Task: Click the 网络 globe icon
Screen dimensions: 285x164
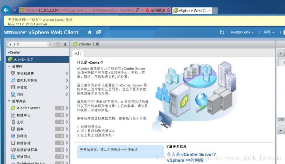Action: pyautogui.click(x=13, y=94)
